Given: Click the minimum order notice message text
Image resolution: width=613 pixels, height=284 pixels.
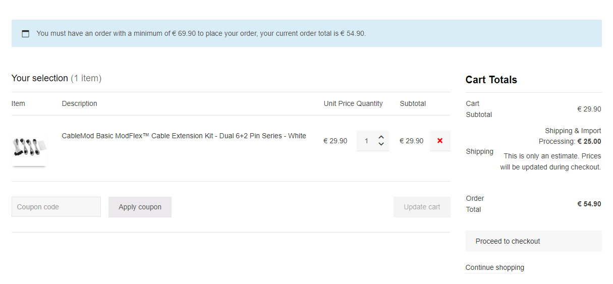Looking at the screenshot, I should point(201,33).
